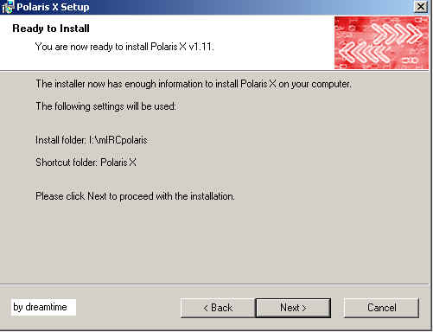Click the 'Ready to Install' heading
433x332 pixels.
pyautogui.click(x=51, y=29)
